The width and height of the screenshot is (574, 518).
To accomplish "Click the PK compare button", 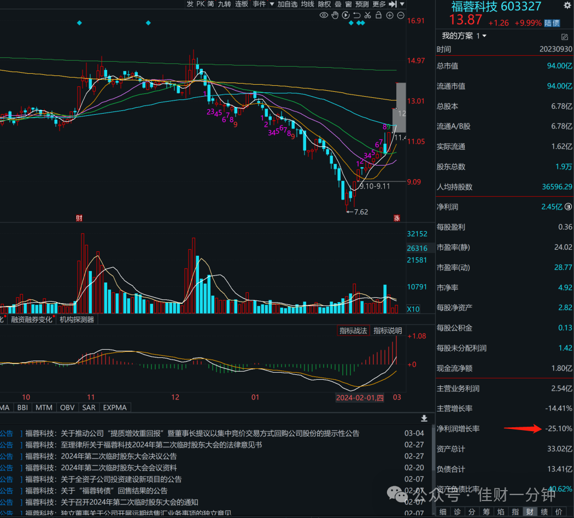I will (201, 4).
